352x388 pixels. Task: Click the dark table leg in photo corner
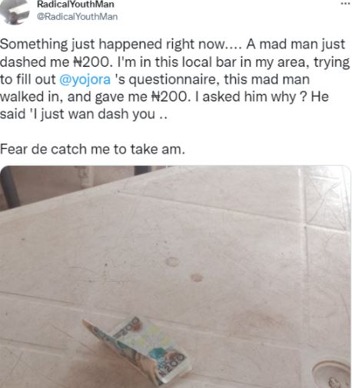pos(9,187)
